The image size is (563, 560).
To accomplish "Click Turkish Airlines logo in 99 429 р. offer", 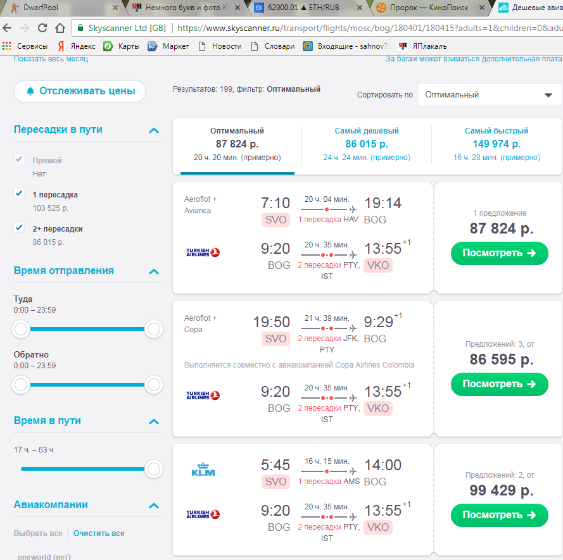I will coord(203,514).
